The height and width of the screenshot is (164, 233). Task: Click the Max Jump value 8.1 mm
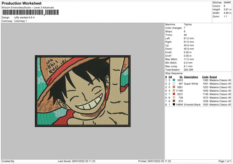coord(188,66)
